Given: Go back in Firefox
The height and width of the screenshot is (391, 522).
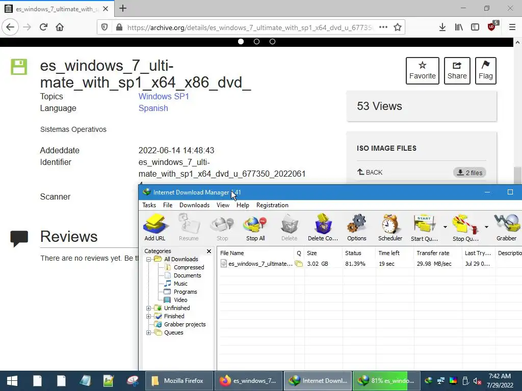Looking at the screenshot, I should [10, 27].
